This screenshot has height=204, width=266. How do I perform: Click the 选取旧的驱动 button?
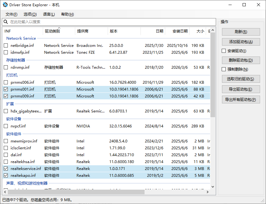[x=240, y=79]
